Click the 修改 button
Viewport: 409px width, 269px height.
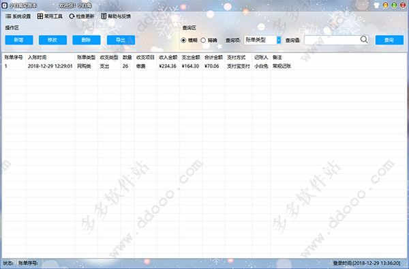(x=52, y=40)
